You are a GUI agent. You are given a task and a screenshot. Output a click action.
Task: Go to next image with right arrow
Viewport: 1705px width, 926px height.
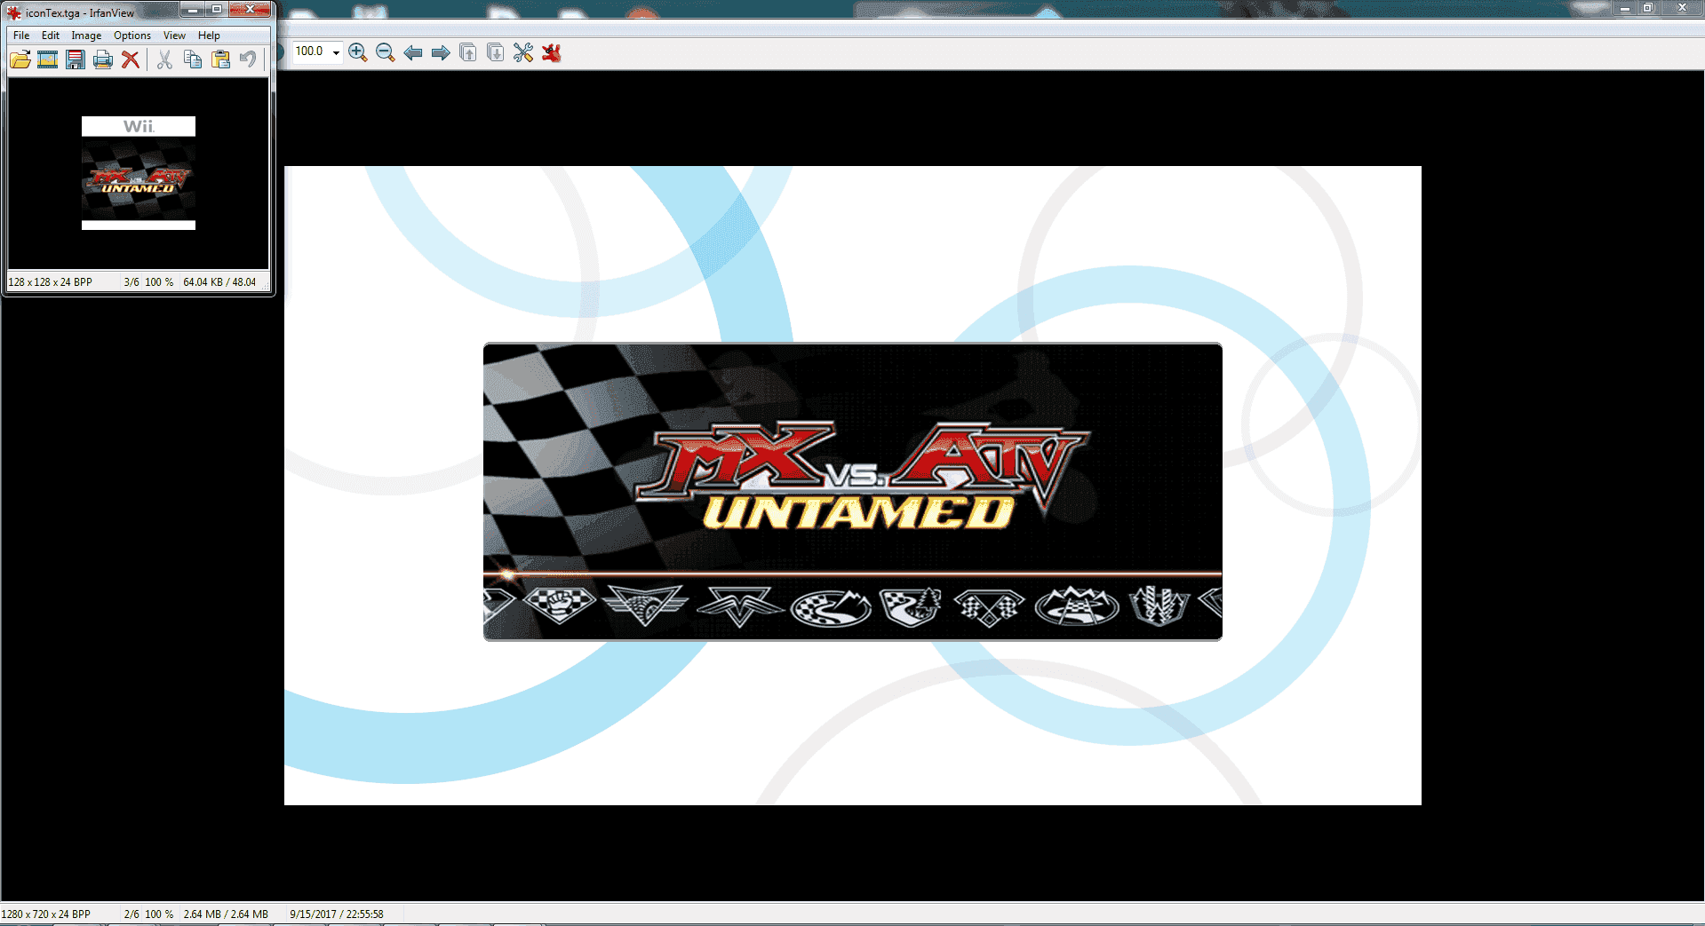click(441, 52)
